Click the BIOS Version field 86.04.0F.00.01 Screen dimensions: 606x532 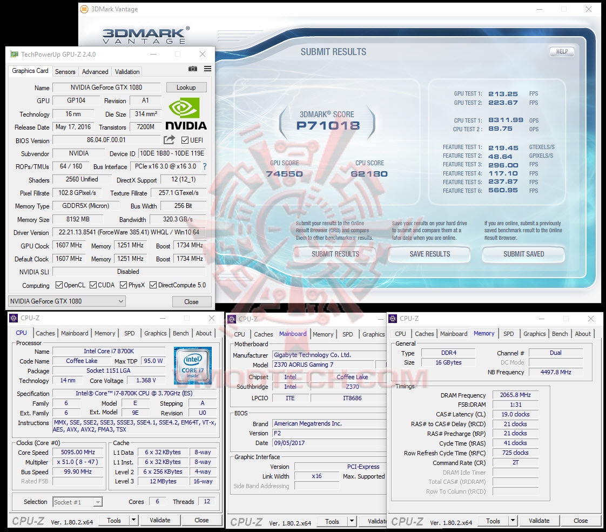tap(106, 140)
